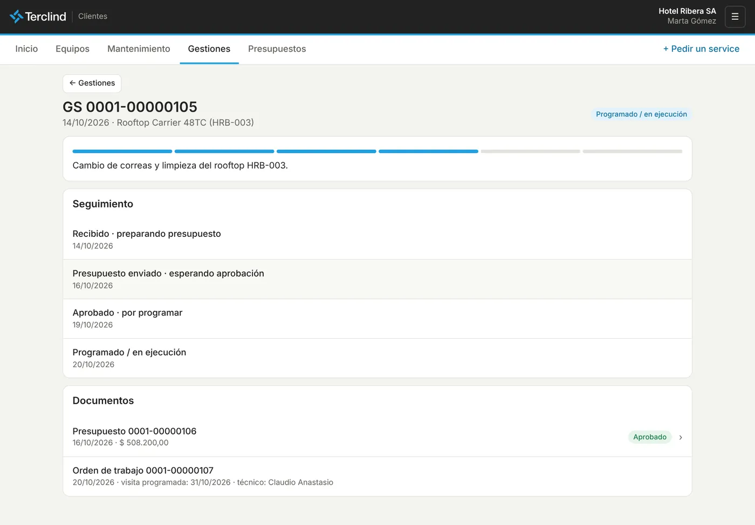Click the 19/10/2026 tracking date

(x=93, y=325)
